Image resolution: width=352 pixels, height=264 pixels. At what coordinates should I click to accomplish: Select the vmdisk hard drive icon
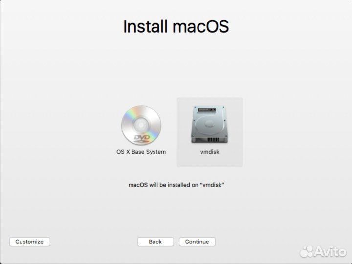click(210, 125)
